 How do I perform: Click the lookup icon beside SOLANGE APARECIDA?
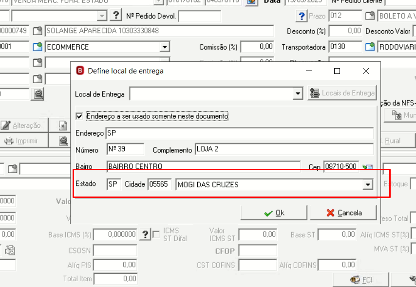pyautogui.click(x=38, y=31)
